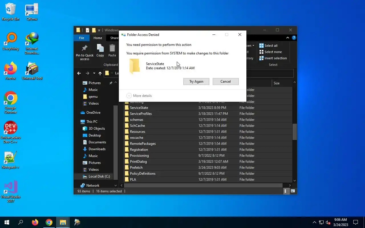365x228 pixels.
Task: Select the PolicyDefinitions folder row
Action: point(208,174)
